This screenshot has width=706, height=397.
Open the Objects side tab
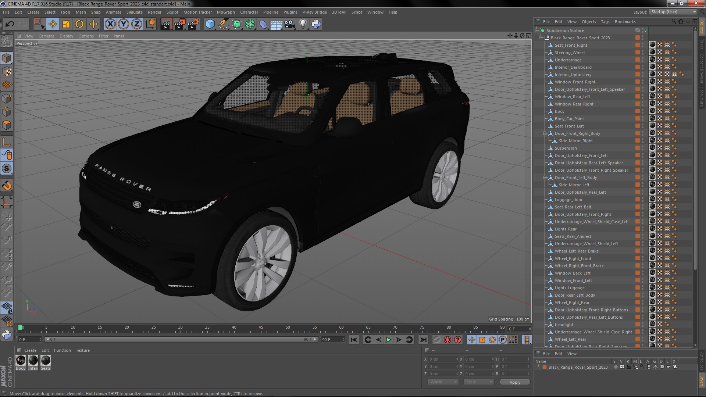click(x=702, y=27)
